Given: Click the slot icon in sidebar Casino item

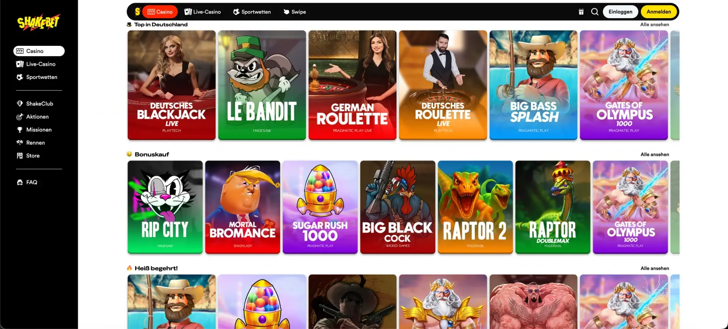Looking at the screenshot, I should (20, 51).
